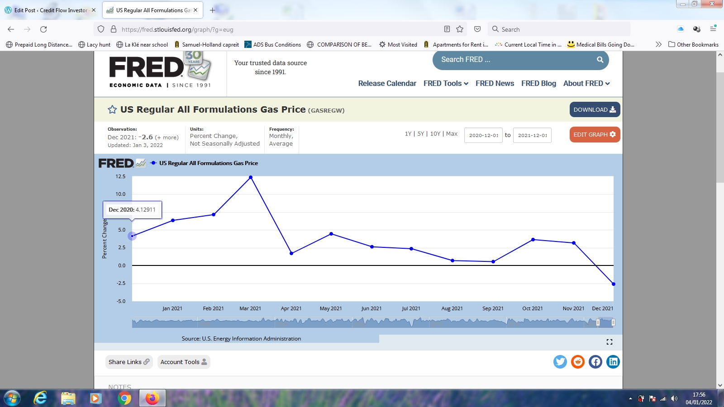Bookmark this page with the star icon
Image resolution: width=724 pixels, height=407 pixels.
pos(460,29)
